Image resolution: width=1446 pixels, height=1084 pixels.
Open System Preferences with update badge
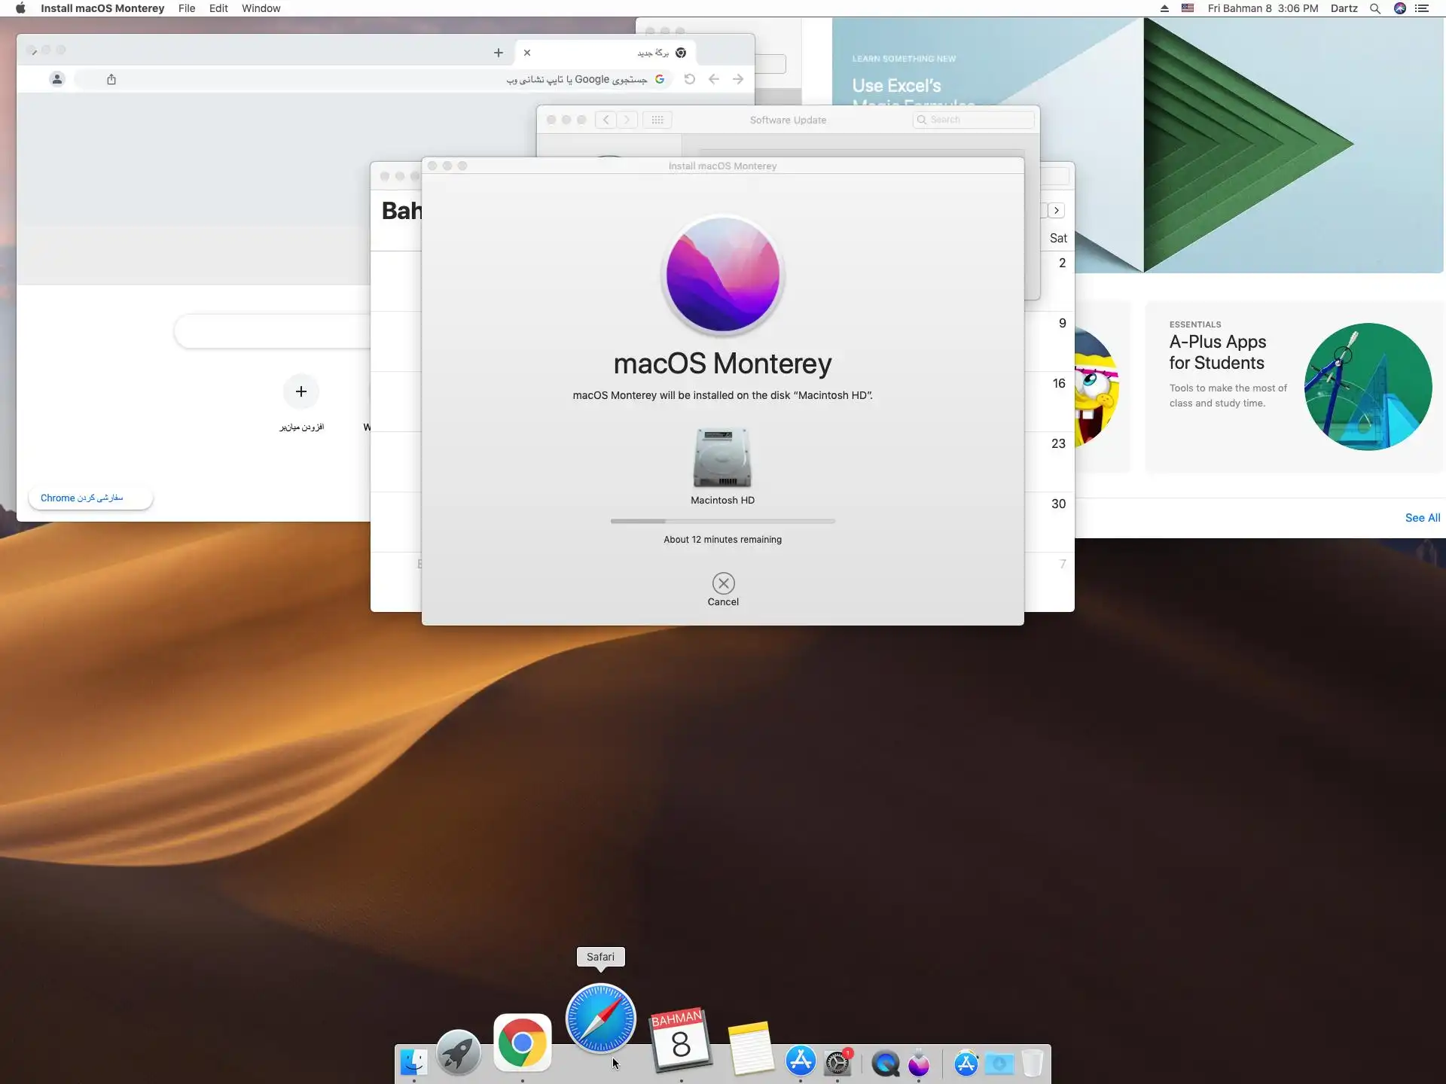pyautogui.click(x=837, y=1062)
